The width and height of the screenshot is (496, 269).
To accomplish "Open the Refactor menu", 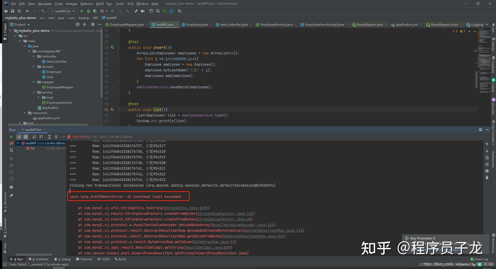I will (x=86, y=4).
